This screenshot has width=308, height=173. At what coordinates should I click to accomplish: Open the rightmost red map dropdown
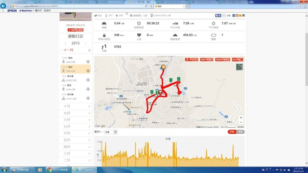[237, 59]
